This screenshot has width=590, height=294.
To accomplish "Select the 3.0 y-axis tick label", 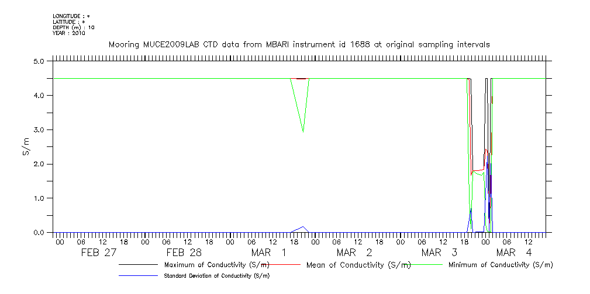I will [x=39, y=129].
